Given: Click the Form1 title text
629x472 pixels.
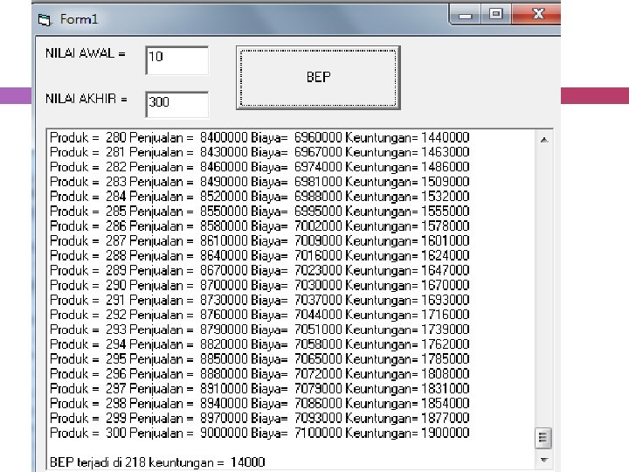Looking at the screenshot, I should (x=79, y=19).
